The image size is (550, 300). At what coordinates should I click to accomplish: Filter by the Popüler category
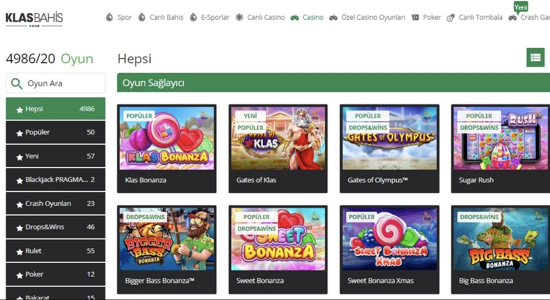56,132
